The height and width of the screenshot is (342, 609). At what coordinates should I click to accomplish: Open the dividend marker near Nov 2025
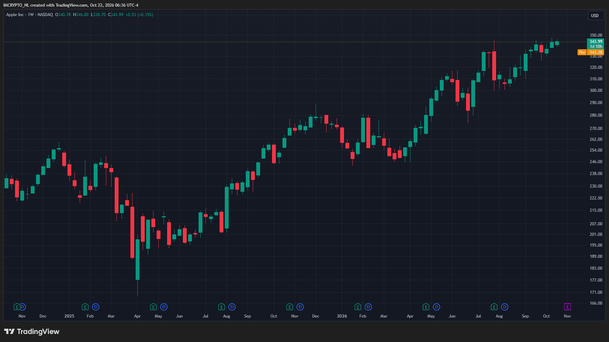click(x=300, y=307)
